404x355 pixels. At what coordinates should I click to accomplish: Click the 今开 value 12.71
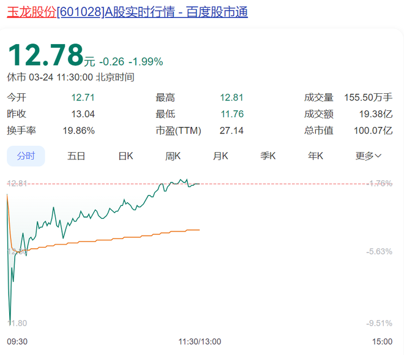[x=83, y=97]
